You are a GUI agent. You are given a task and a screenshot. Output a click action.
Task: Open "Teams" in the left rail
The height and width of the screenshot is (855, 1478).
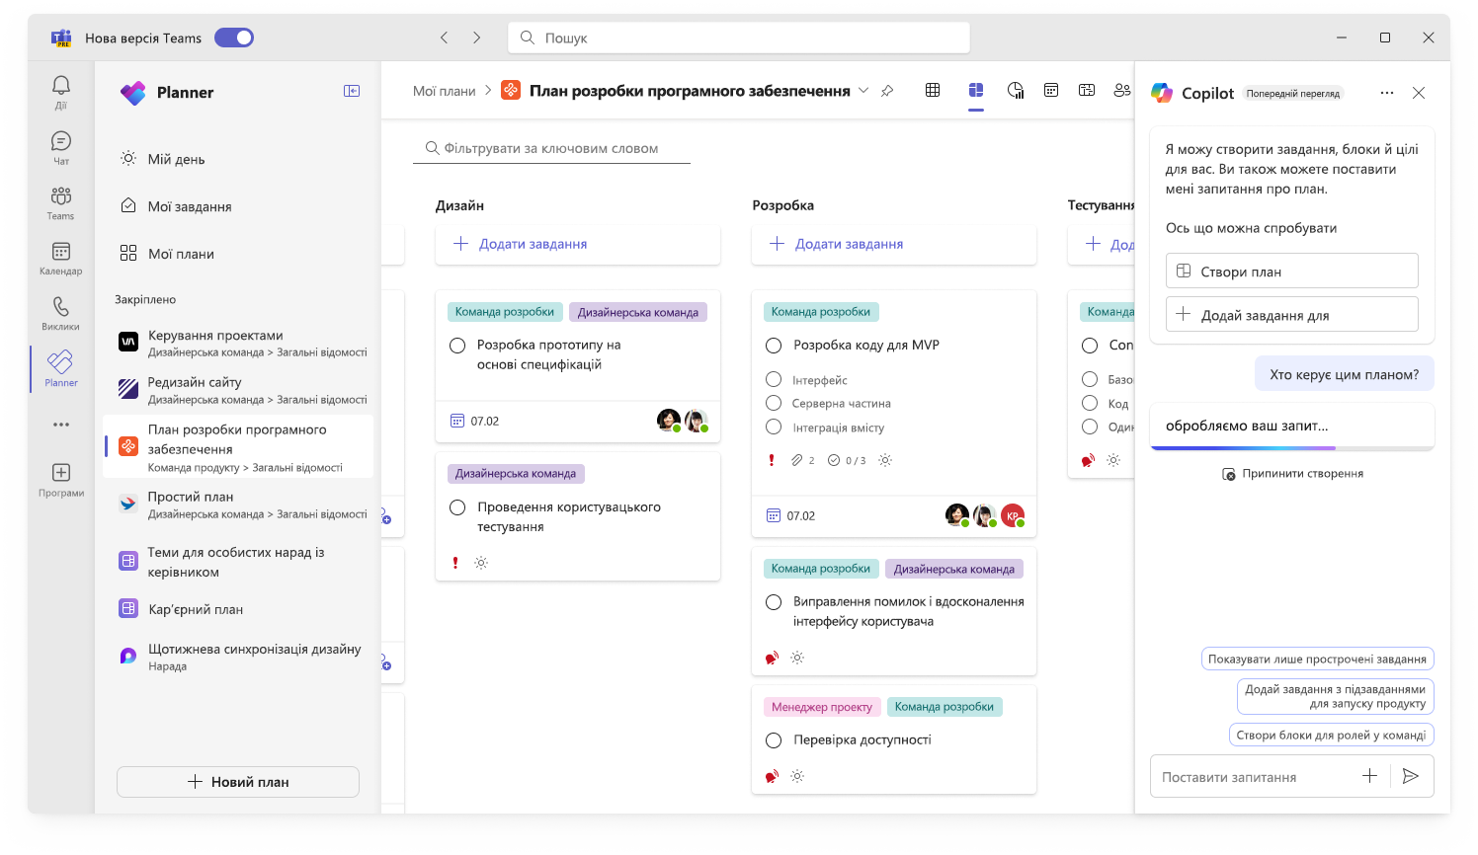tap(61, 202)
